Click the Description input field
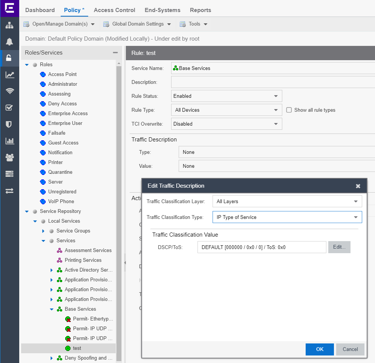 273,82
